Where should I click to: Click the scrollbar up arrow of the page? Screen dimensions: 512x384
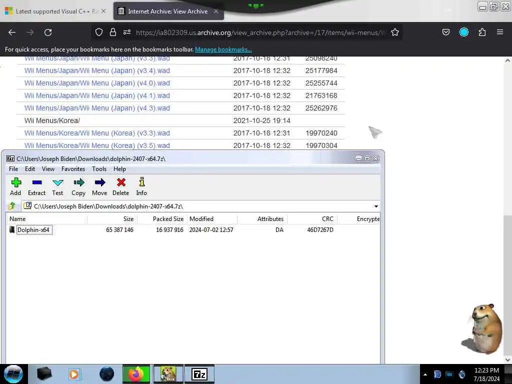507,60
